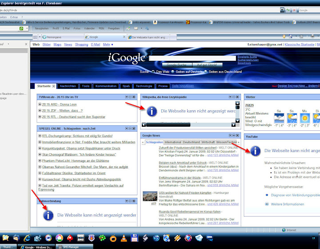
Task: Open the orange TV icon in quick launch
Action: point(113,238)
